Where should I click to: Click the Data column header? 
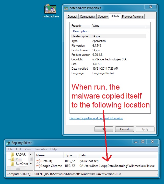118,155
